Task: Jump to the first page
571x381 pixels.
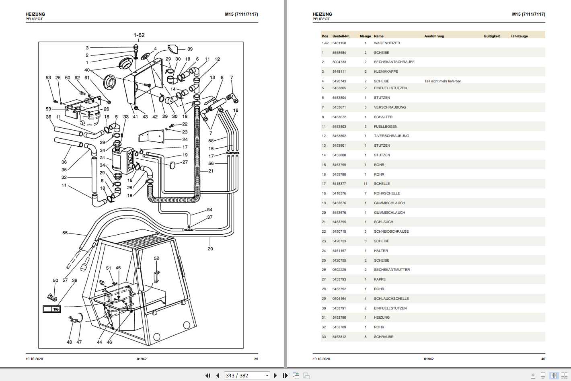Action: pyautogui.click(x=208, y=375)
